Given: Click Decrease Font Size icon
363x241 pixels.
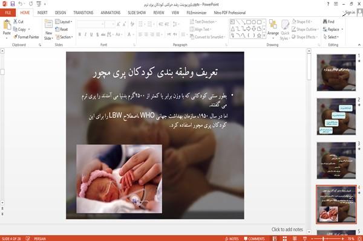Looking at the screenshot, I should tap(125, 24).
